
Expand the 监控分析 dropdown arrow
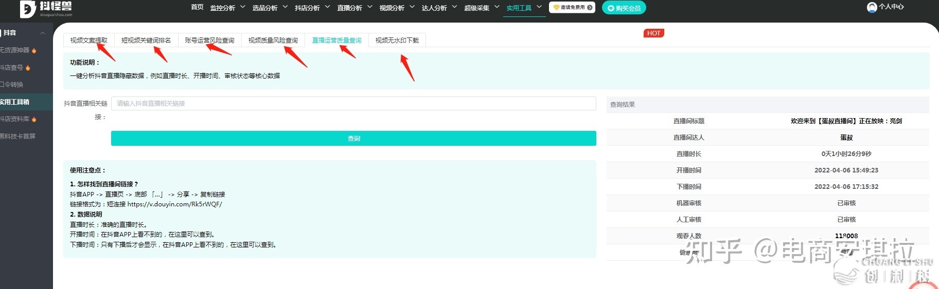pyautogui.click(x=243, y=7)
